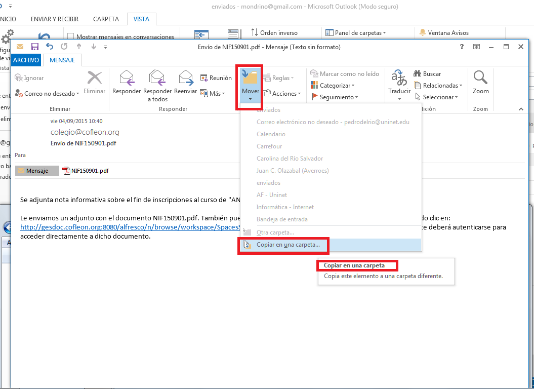This screenshot has height=389, width=534.
Task: Open the Categorizar dropdown
Action: 337,86
